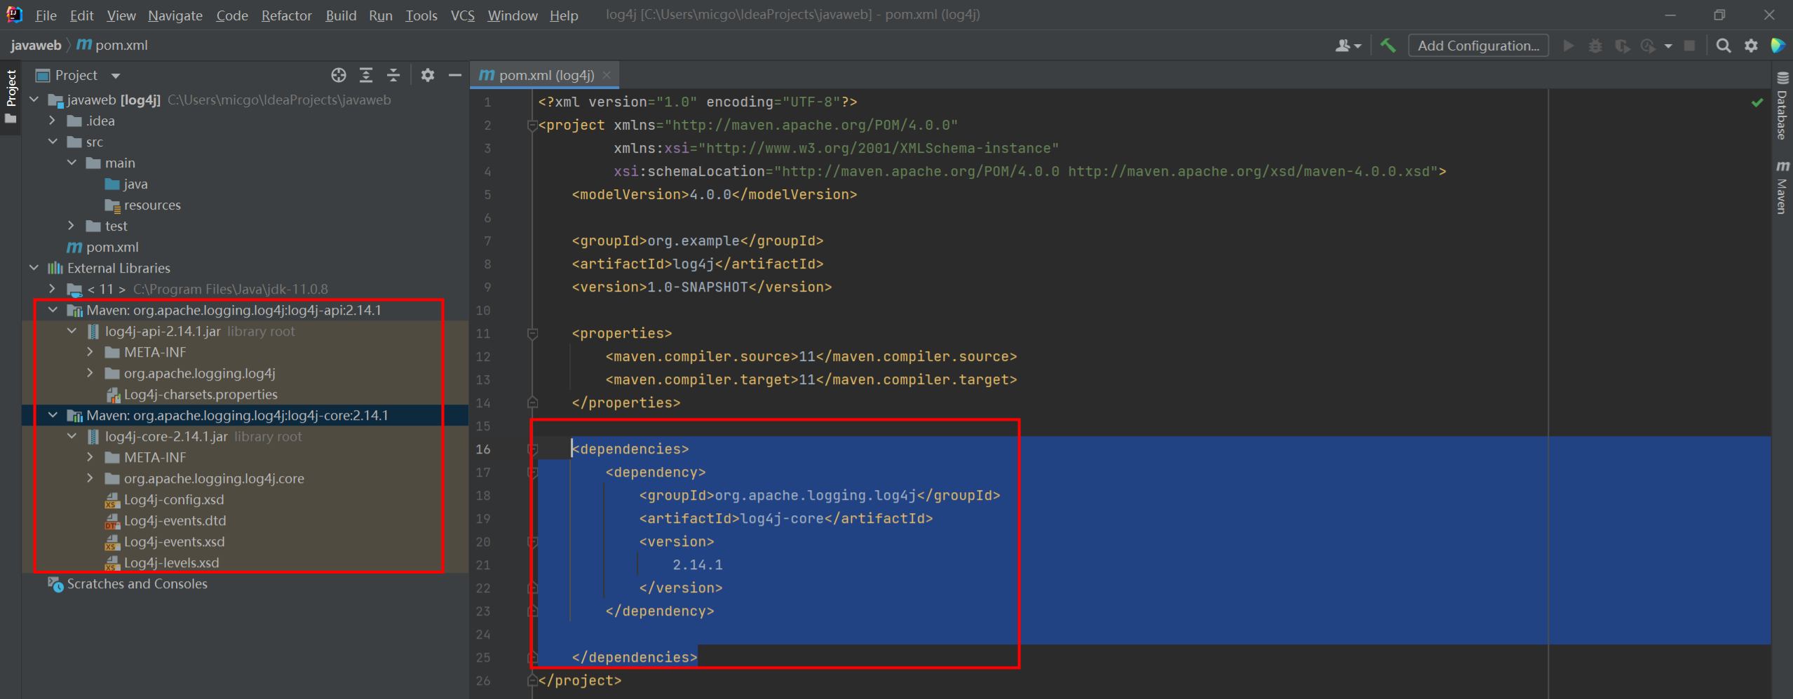Open the Edit menu
1793x699 pixels.
pos(81,15)
